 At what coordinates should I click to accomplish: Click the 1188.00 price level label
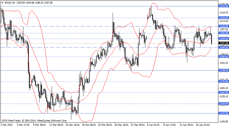click(x=223, y=57)
